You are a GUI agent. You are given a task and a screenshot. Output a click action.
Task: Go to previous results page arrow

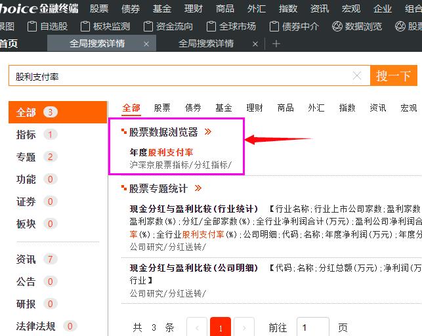(x=197, y=327)
